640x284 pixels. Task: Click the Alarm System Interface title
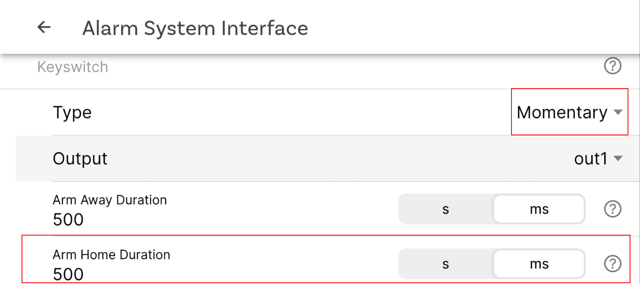(x=195, y=28)
